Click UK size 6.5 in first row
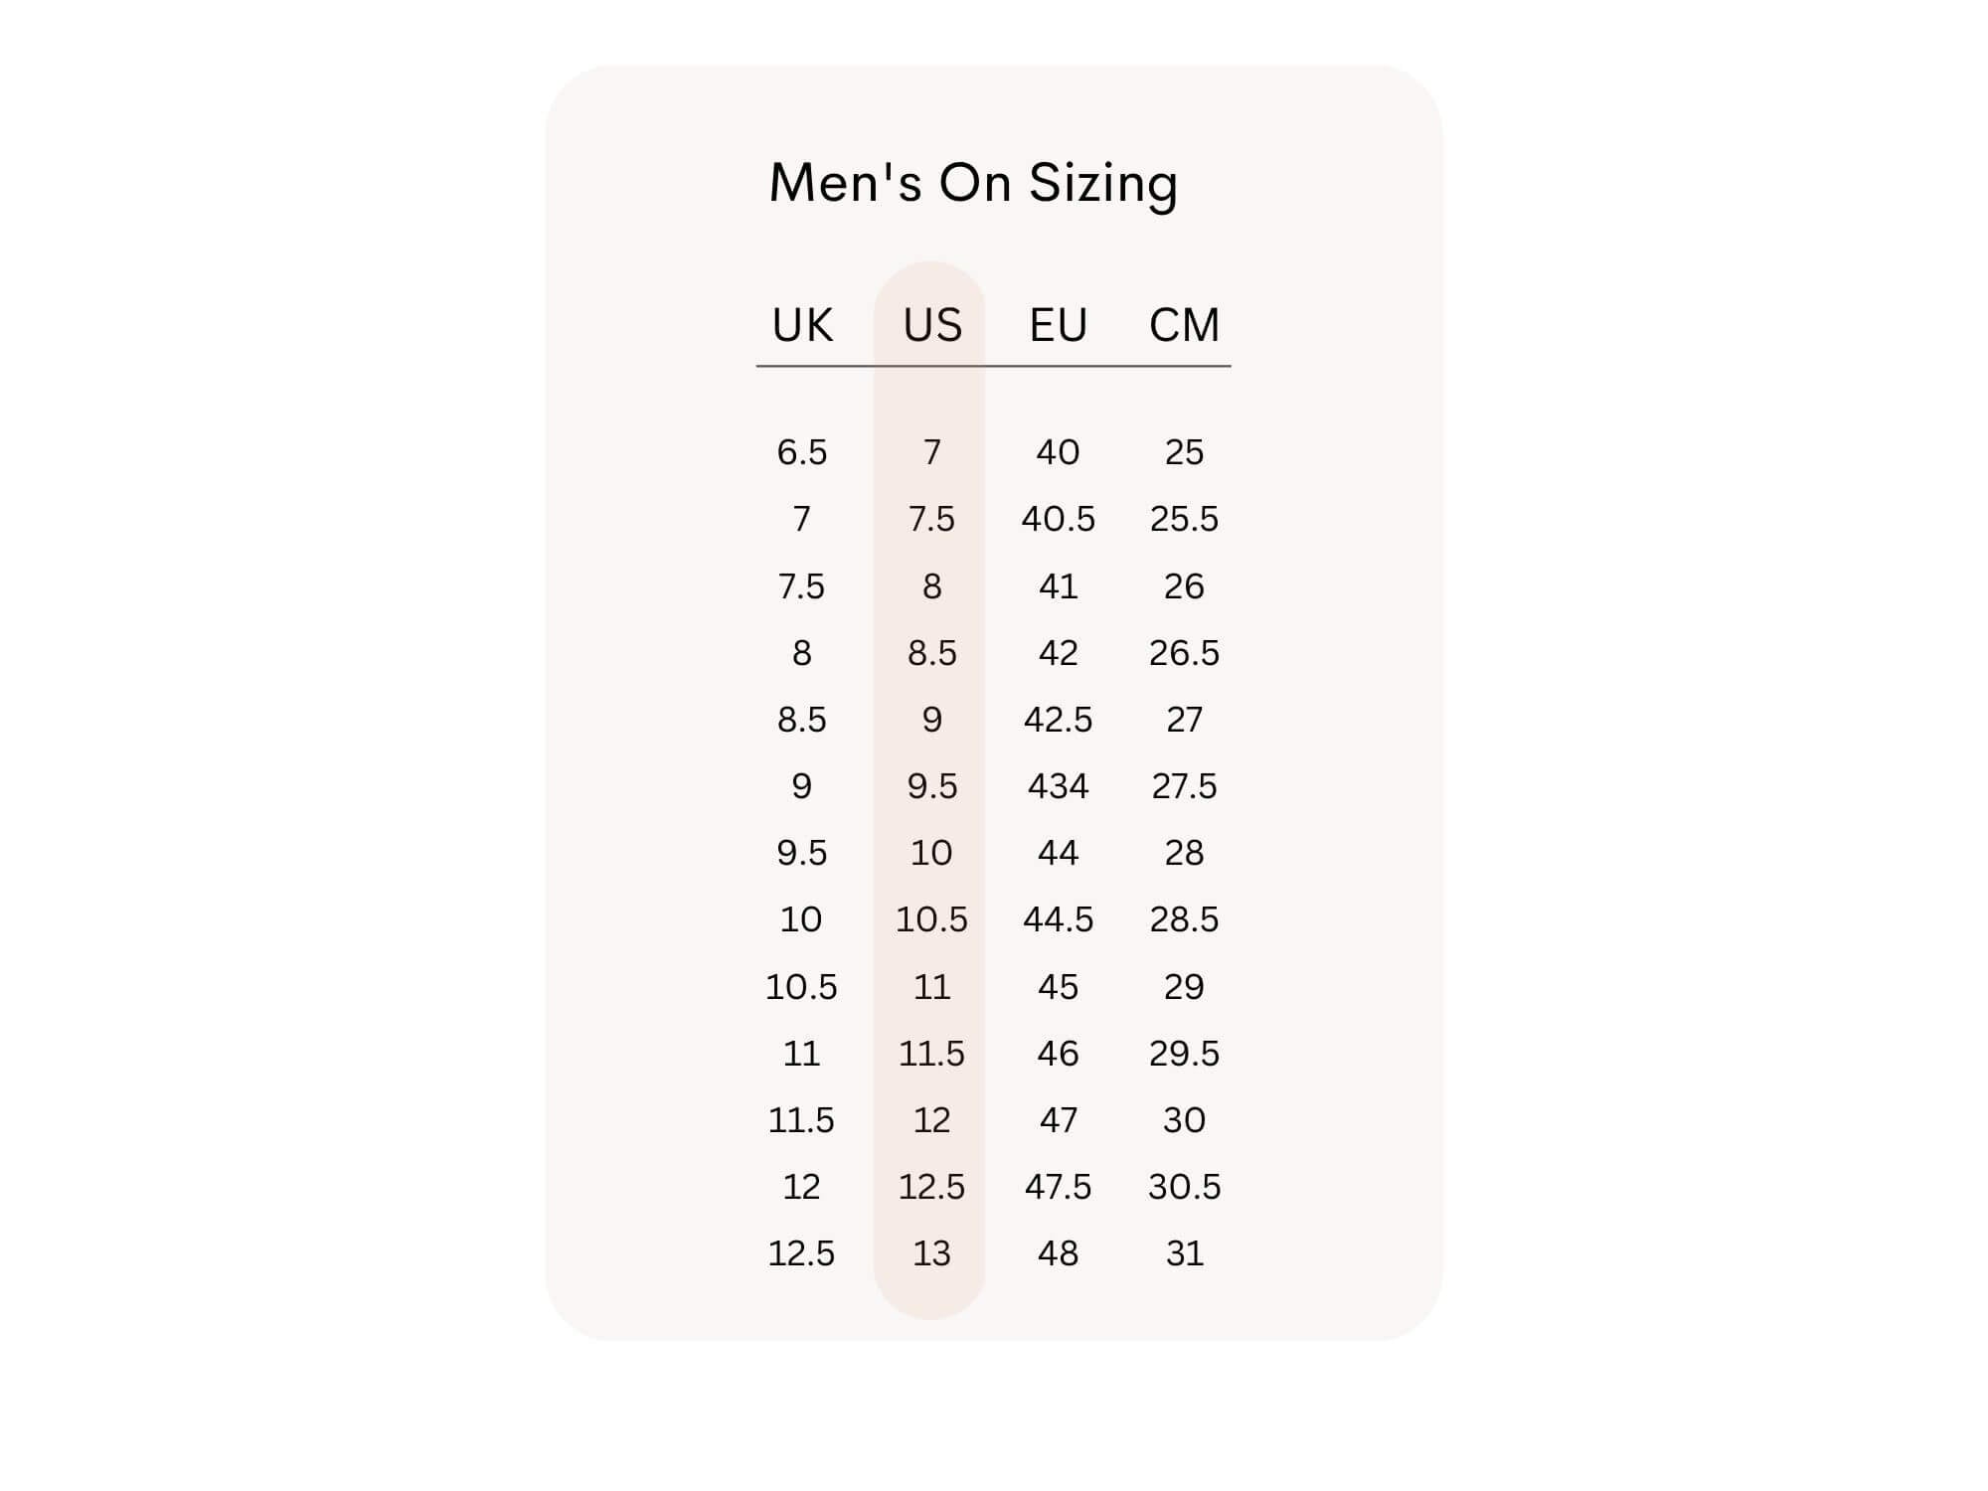Image resolution: width=1988 pixels, height=1491 pixels. point(801,452)
